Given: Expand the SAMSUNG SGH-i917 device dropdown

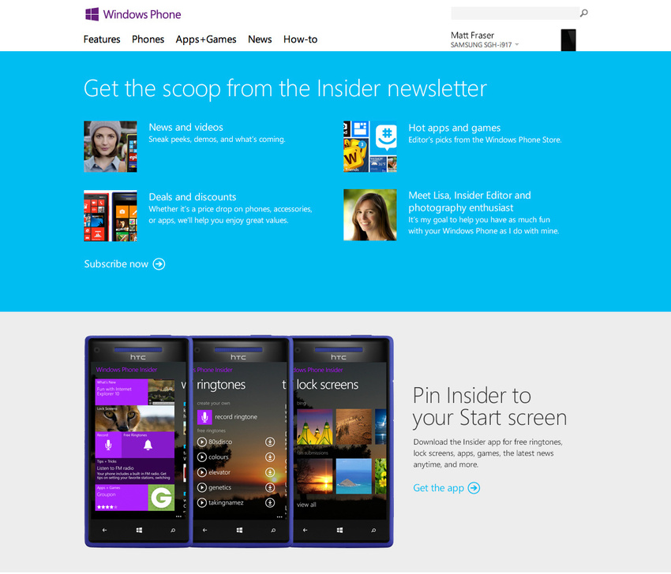Looking at the screenshot, I should (x=517, y=44).
